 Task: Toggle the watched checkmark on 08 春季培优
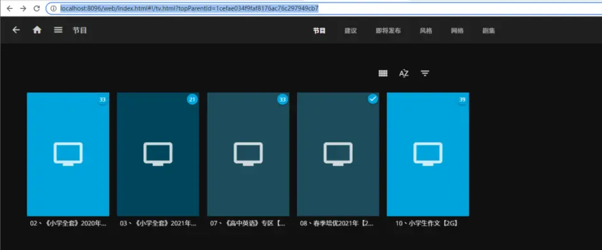click(x=373, y=99)
